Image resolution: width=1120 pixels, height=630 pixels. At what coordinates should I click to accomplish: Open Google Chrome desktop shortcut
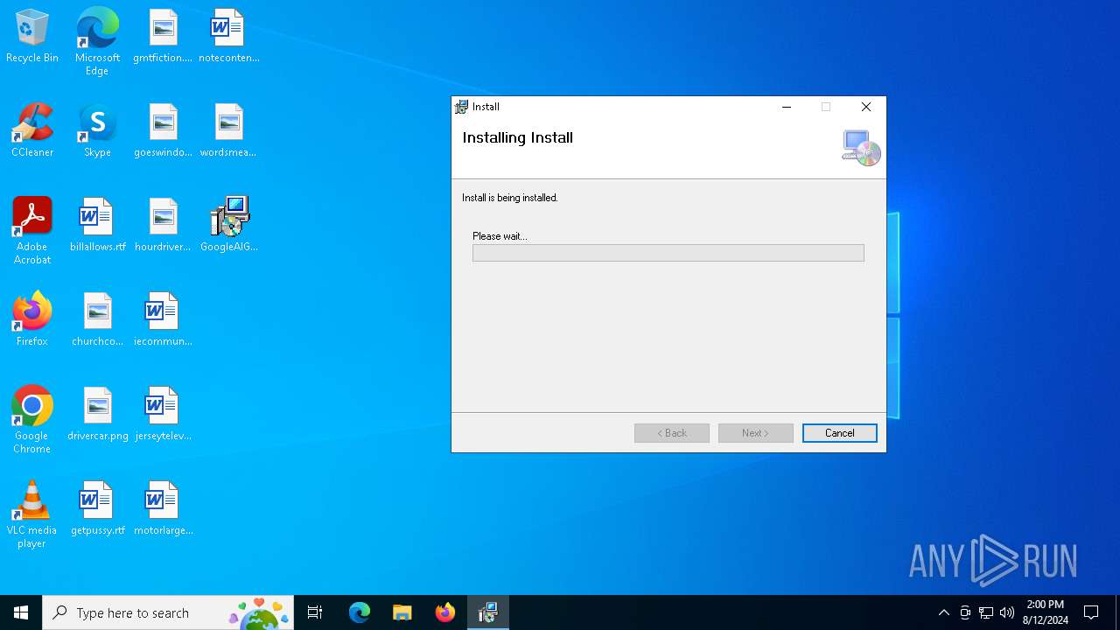pos(32,420)
